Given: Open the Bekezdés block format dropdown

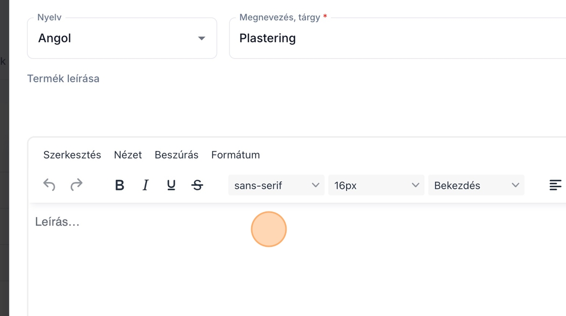Looking at the screenshot, I should coord(476,185).
